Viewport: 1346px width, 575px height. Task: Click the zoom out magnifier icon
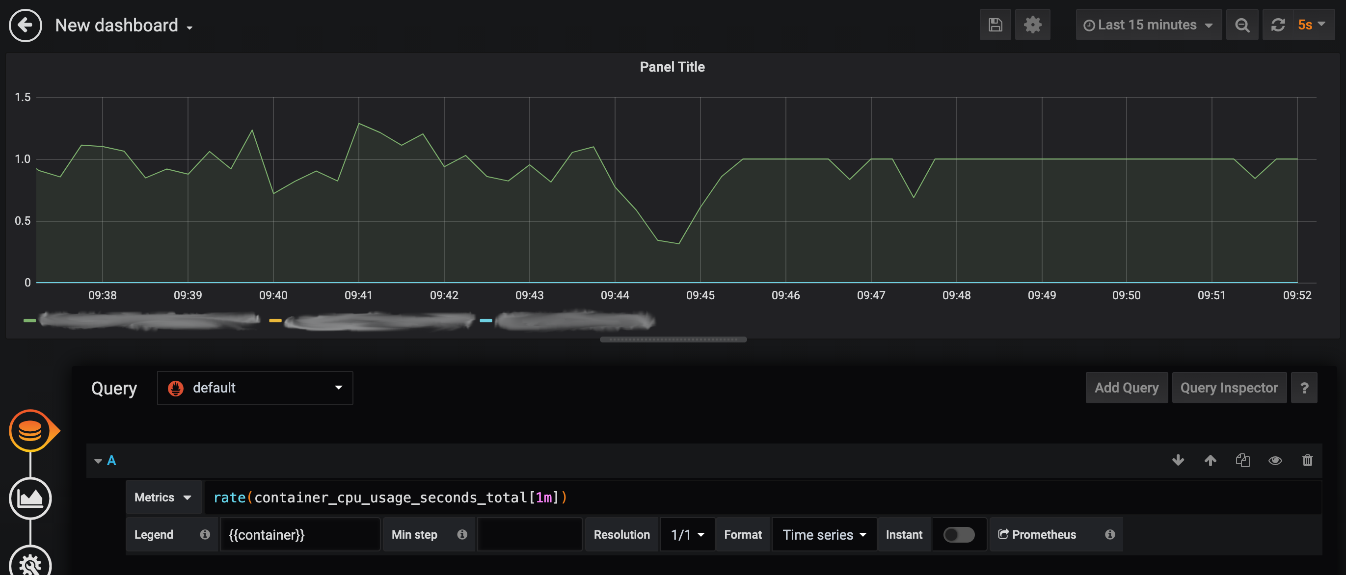[1242, 25]
